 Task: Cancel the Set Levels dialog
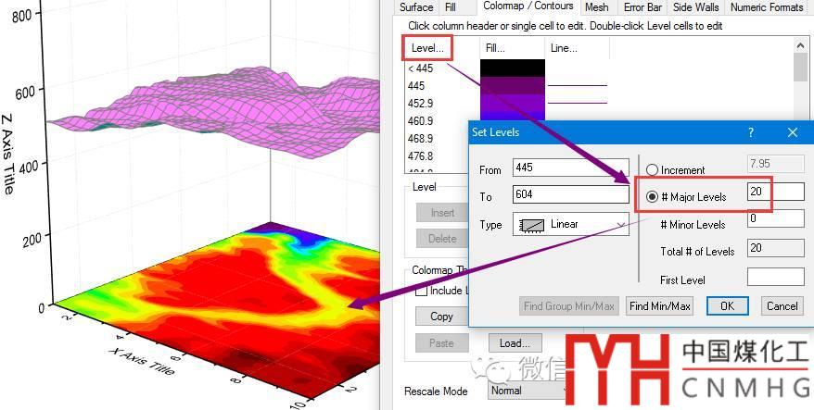(782, 306)
